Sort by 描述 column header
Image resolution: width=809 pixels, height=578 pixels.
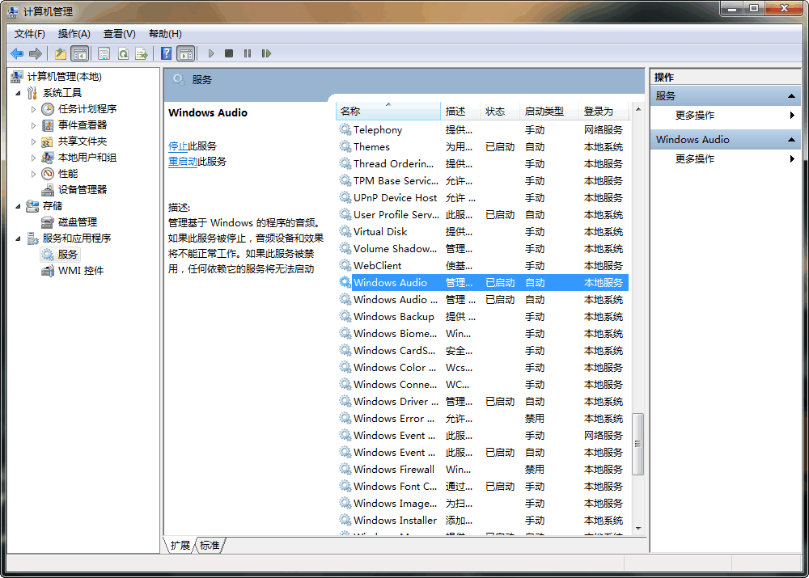coord(461,112)
